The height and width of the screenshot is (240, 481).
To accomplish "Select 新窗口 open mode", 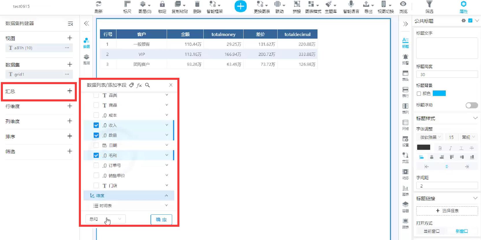I will click(x=462, y=231).
